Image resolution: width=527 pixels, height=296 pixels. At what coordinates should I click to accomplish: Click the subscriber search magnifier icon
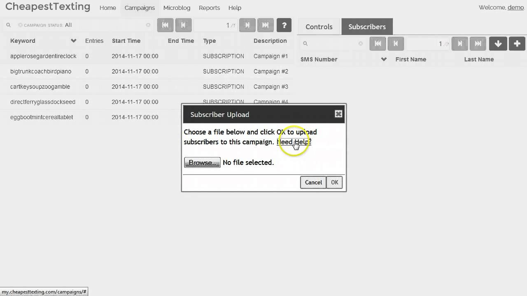pyautogui.click(x=305, y=44)
